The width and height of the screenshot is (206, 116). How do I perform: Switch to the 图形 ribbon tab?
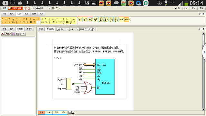(26, 14)
